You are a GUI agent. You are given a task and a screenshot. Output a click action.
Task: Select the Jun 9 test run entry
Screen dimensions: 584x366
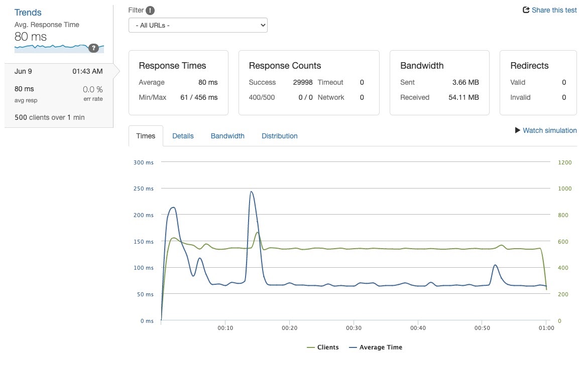(59, 95)
